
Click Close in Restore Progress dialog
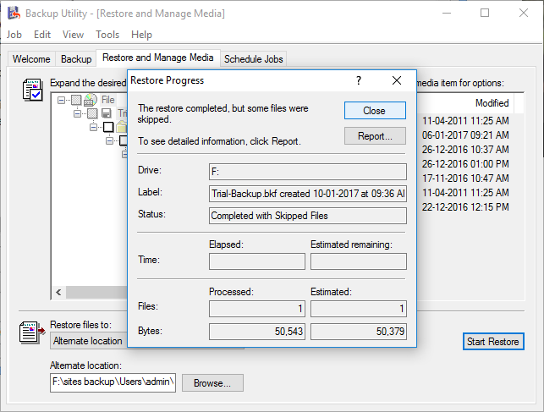[375, 111]
